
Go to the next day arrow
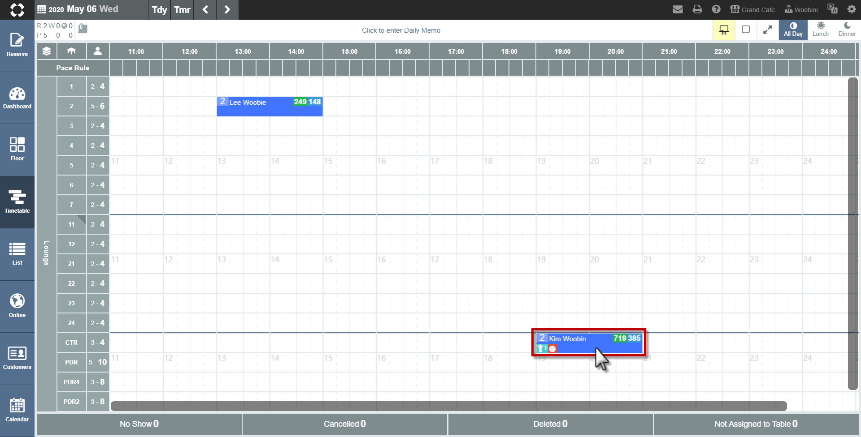click(x=227, y=10)
